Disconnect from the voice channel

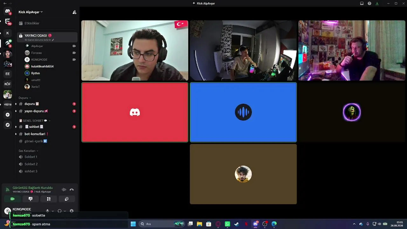pyautogui.click(x=72, y=190)
